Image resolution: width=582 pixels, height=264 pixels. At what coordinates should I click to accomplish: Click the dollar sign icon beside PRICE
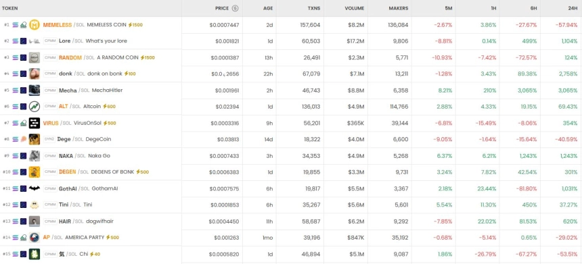coord(235,8)
